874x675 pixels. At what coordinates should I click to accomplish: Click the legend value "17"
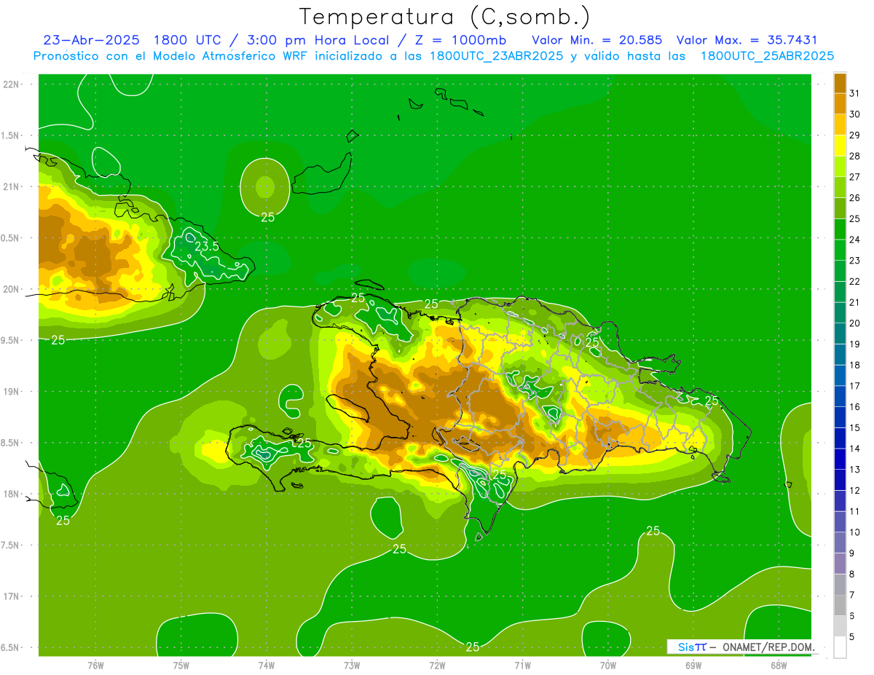coord(854,386)
